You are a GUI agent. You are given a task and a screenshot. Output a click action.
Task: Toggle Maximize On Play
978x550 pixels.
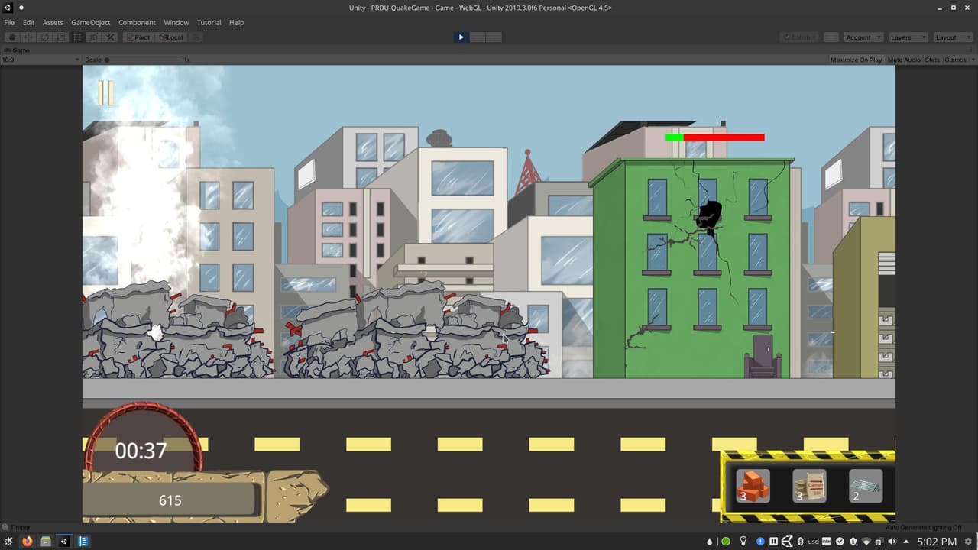(856, 60)
